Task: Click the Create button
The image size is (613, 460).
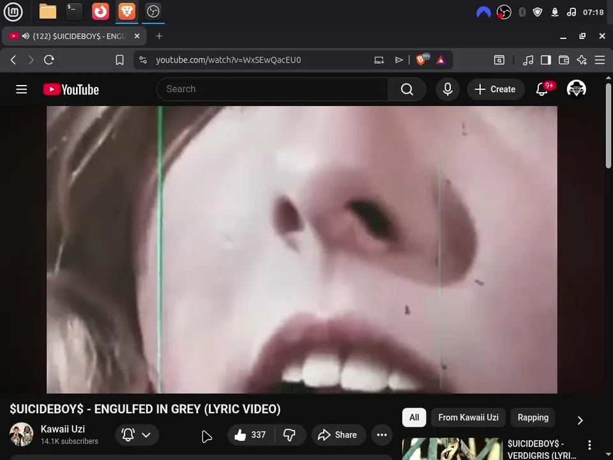Action: coord(496,89)
